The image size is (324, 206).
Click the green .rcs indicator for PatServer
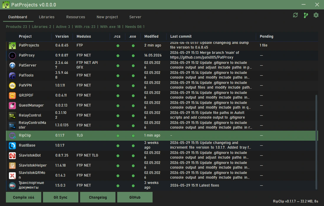(x=118, y=66)
